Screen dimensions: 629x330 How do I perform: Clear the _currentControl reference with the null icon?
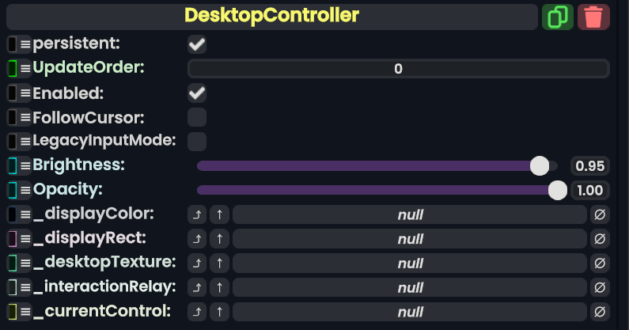[601, 312]
